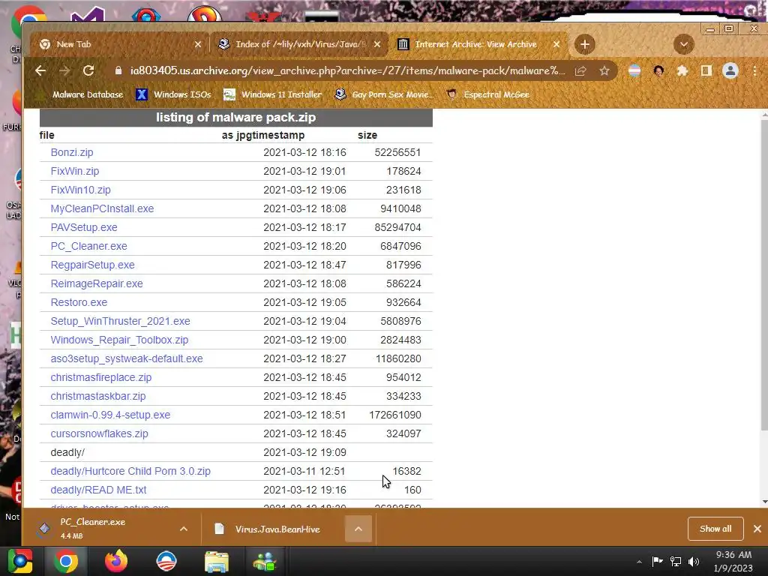The height and width of the screenshot is (576, 768).
Task: Share this page via share icon
Action: pyautogui.click(x=580, y=70)
